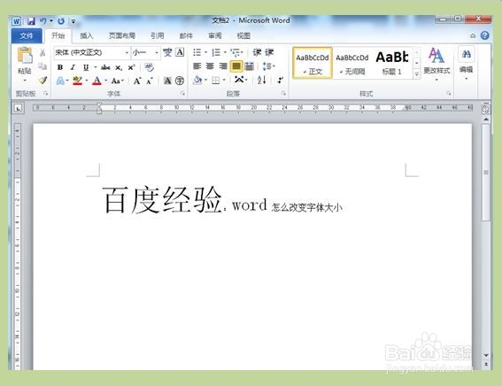
Task: Expand the styles gallery More arrow
Action: tap(416, 74)
